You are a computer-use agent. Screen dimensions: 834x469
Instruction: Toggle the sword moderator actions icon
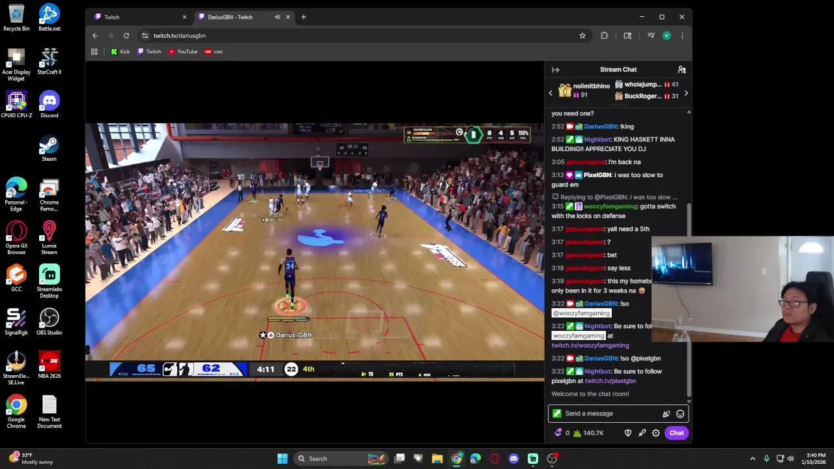tap(642, 433)
